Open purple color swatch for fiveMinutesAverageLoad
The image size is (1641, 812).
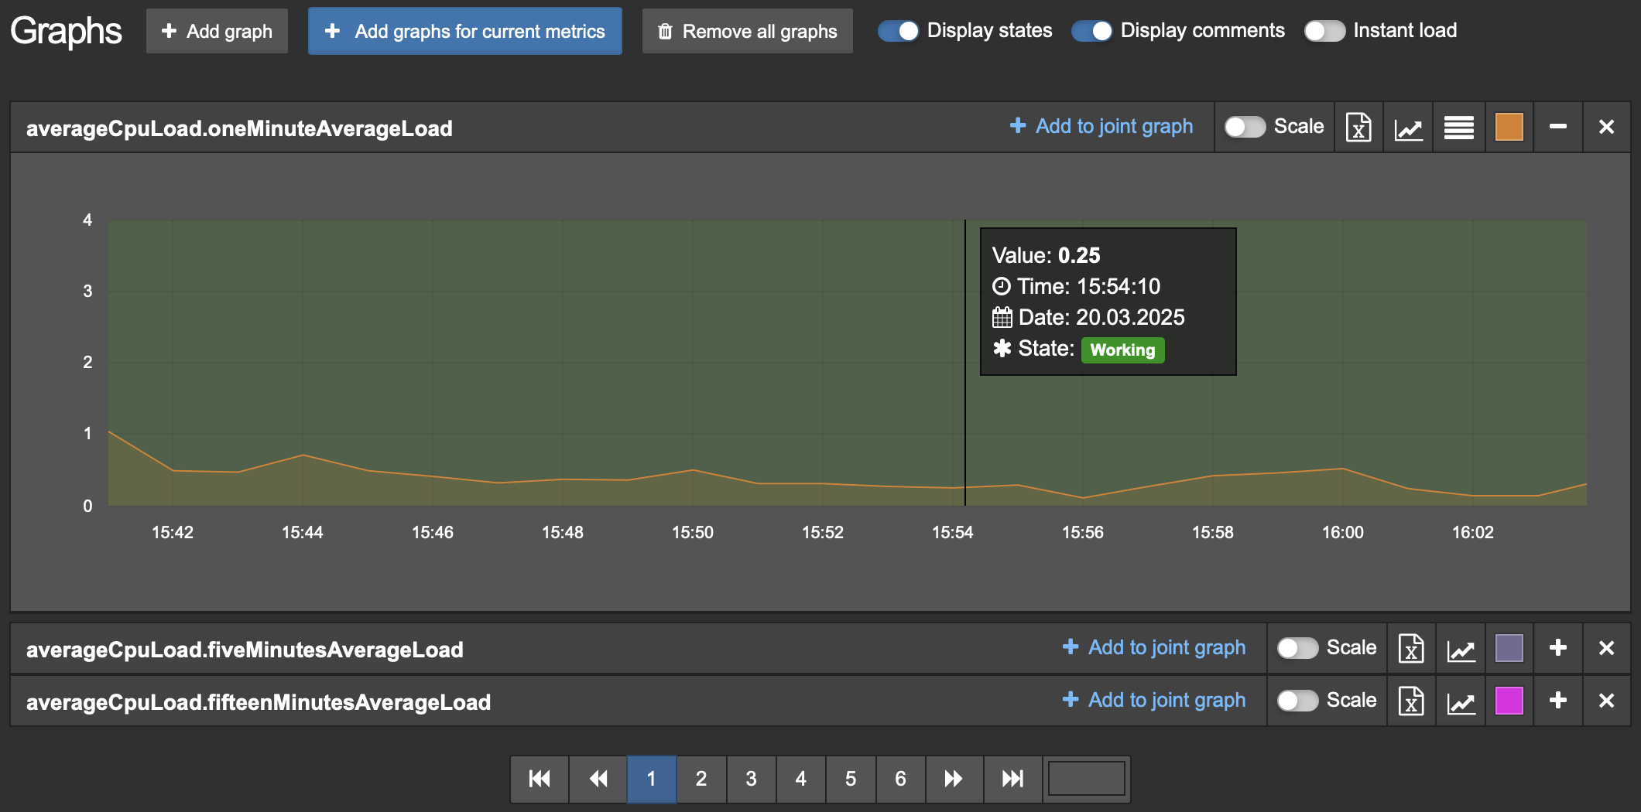coord(1509,648)
